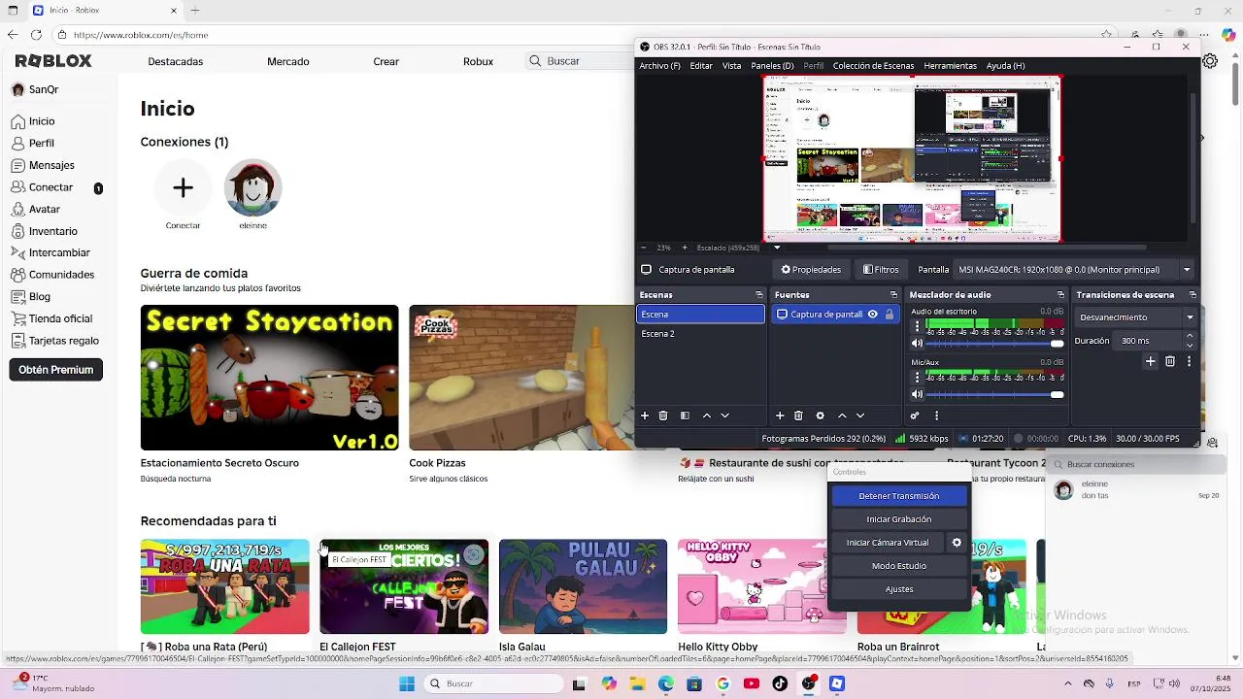Screen dimensions: 1243x699
Task: Click the Filtros button in the source toolbar
Action: (x=881, y=270)
